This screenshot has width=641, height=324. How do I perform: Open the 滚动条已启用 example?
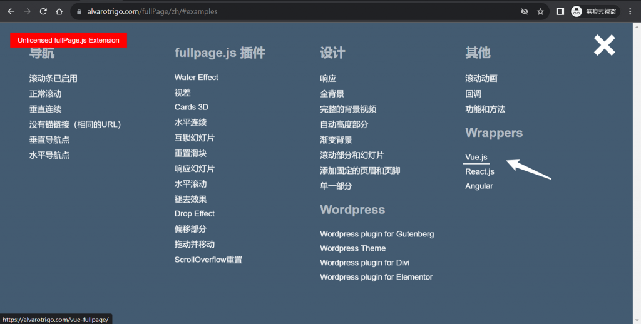pyautogui.click(x=53, y=78)
